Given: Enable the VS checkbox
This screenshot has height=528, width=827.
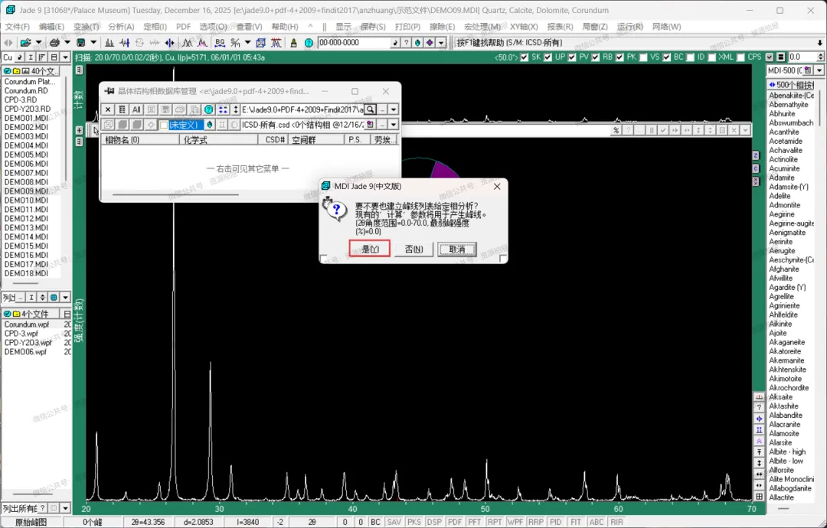Looking at the screenshot, I should coord(643,57).
